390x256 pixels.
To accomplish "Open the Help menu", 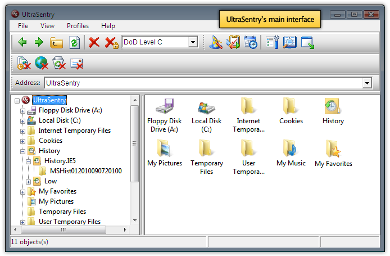I will 108,26.
